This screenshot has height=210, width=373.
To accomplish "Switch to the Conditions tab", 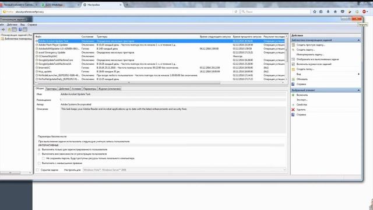I will 76,89.
